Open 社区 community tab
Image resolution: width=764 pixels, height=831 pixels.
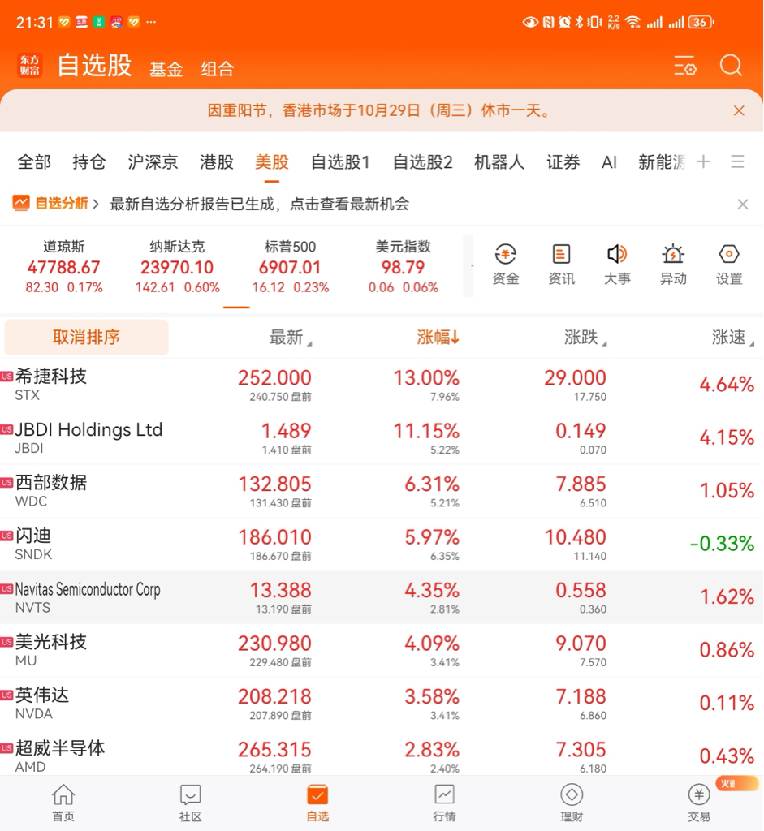[x=190, y=803]
